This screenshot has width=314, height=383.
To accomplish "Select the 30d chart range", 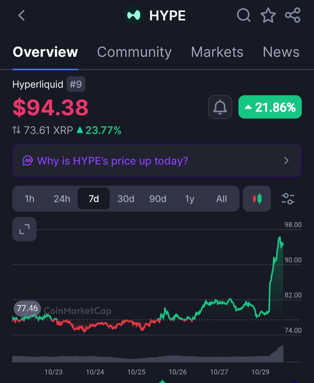I will [126, 199].
